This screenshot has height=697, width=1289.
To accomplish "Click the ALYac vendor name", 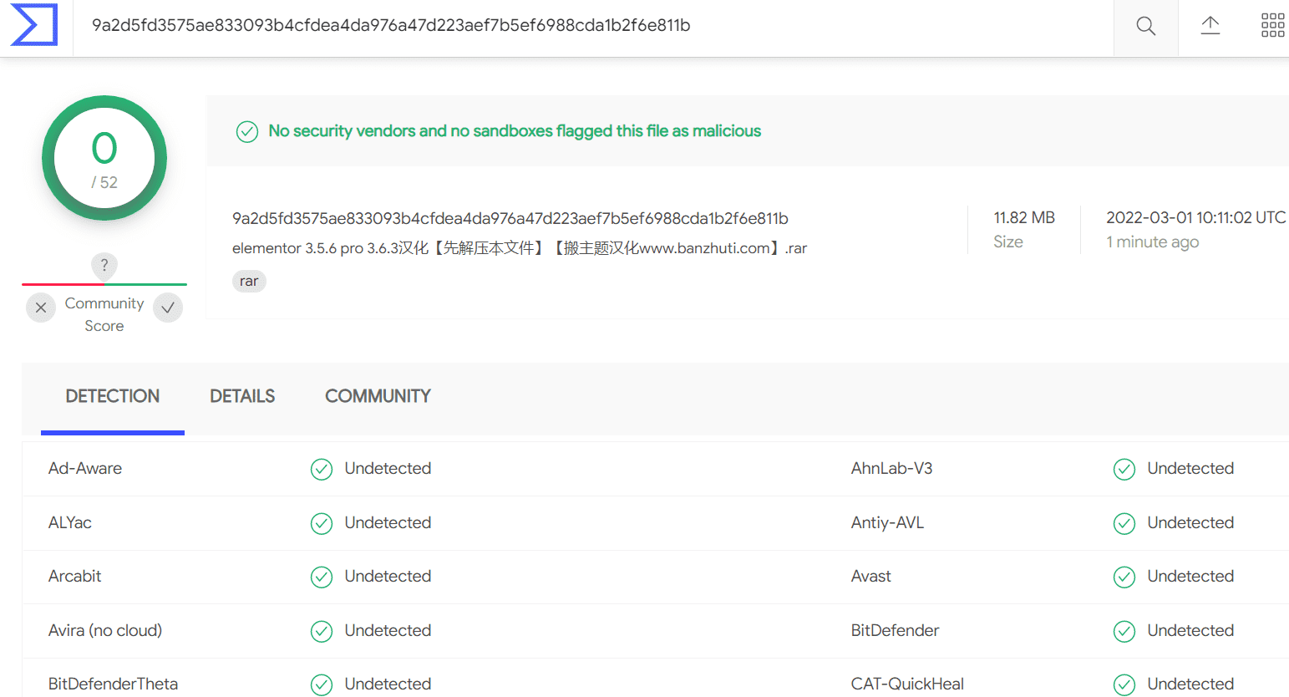I will point(70,523).
